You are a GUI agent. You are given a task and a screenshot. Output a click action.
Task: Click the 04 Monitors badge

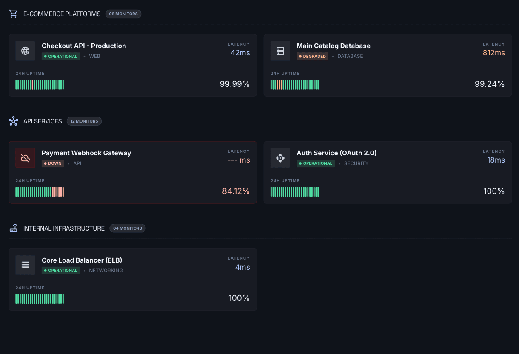[x=128, y=228]
